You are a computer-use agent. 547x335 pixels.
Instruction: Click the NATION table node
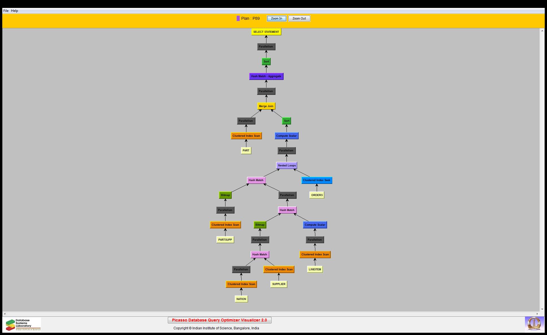(x=241, y=299)
